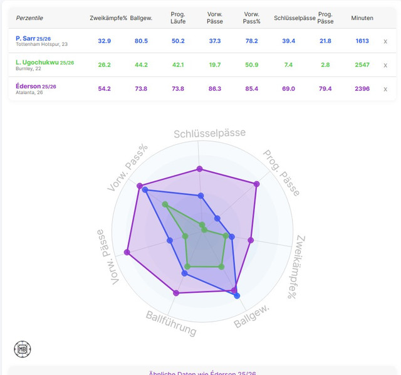The width and height of the screenshot is (401, 375).
Task: Sort by Minuten column header
Action: tap(362, 18)
